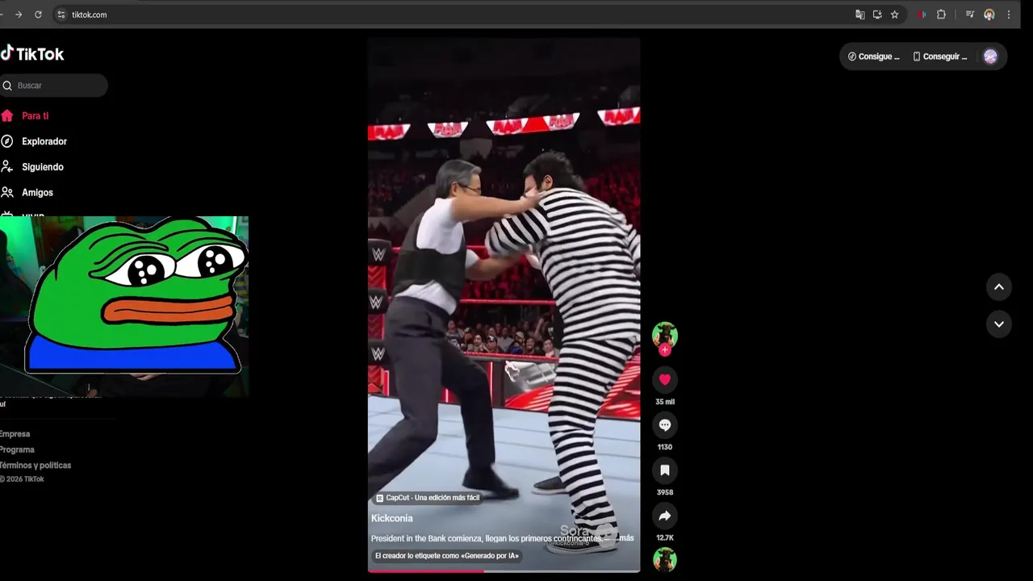Open the Chrome profile avatar
Screen dimensions: 1033x581
(x=989, y=15)
